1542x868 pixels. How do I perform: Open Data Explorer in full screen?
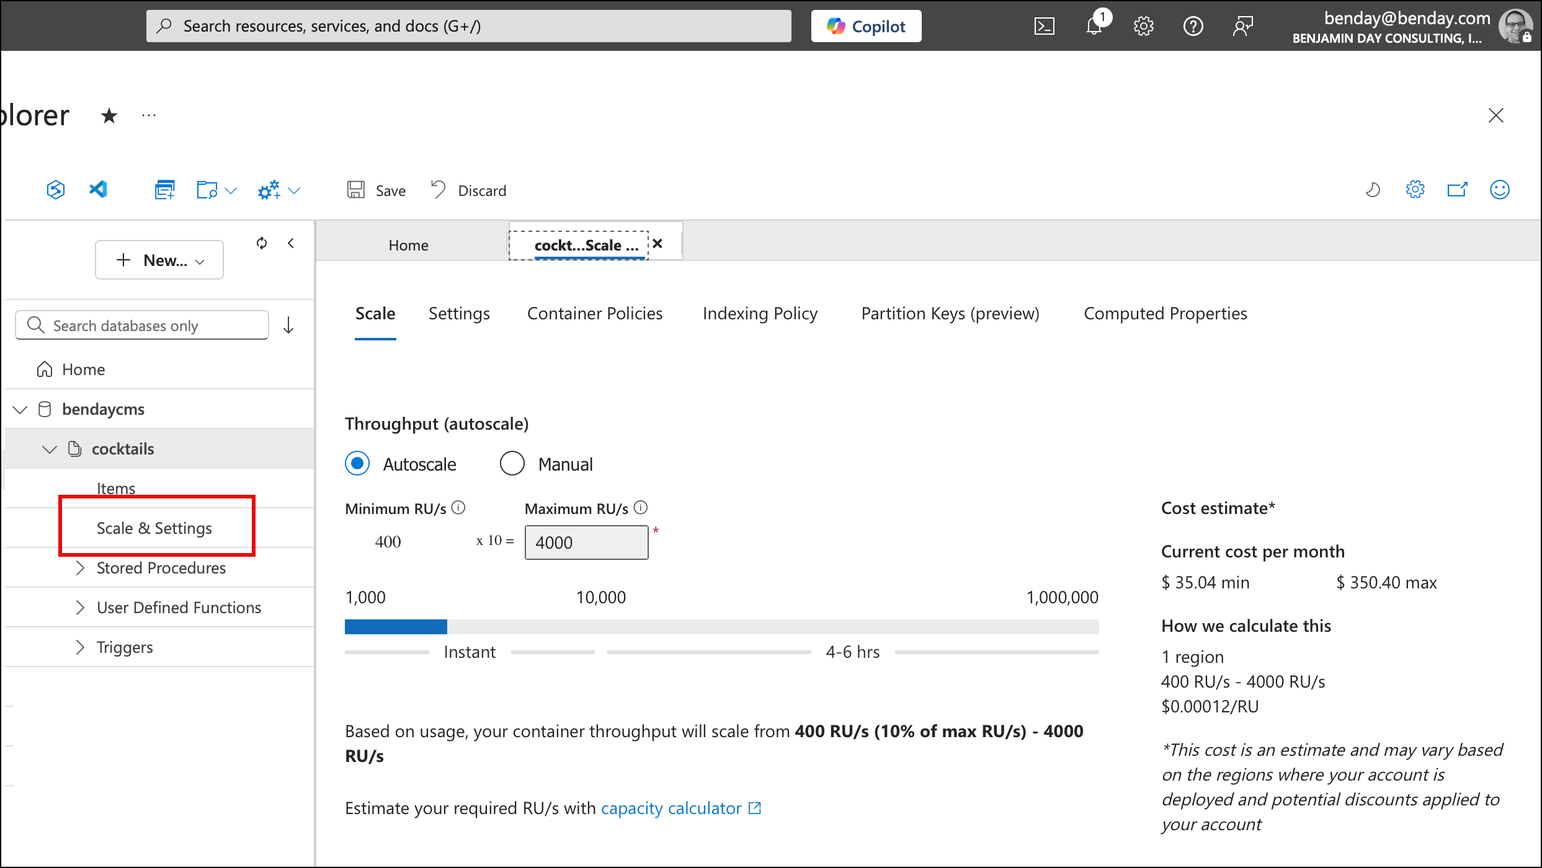(x=1457, y=190)
